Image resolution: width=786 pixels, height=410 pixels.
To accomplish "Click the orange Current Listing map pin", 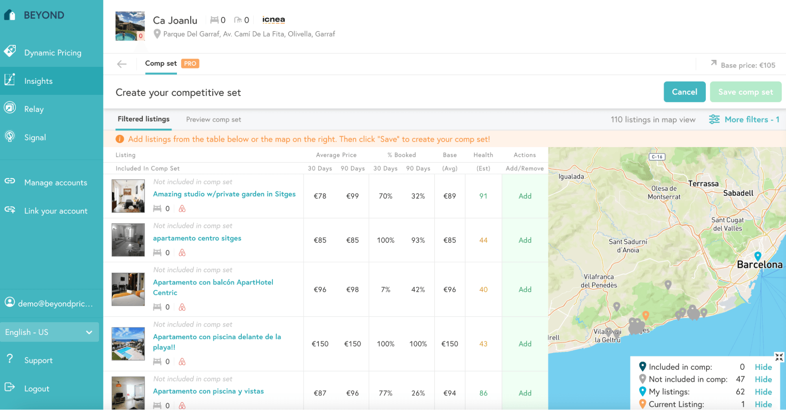I will click(x=646, y=315).
